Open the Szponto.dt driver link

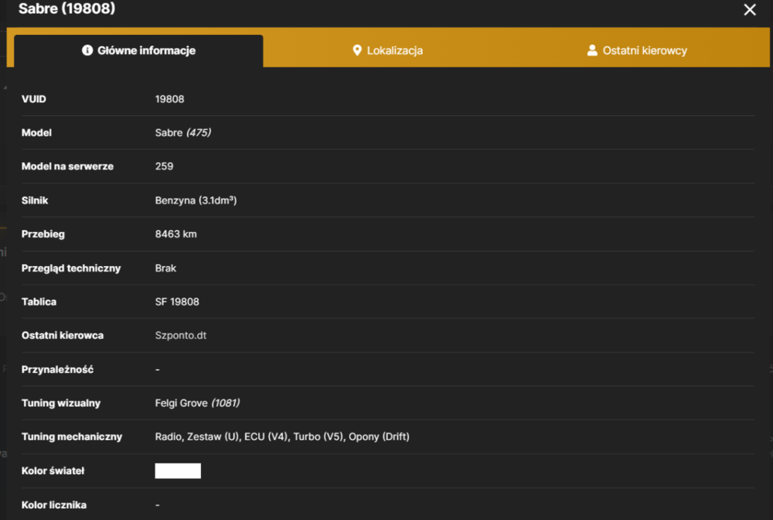click(180, 336)
